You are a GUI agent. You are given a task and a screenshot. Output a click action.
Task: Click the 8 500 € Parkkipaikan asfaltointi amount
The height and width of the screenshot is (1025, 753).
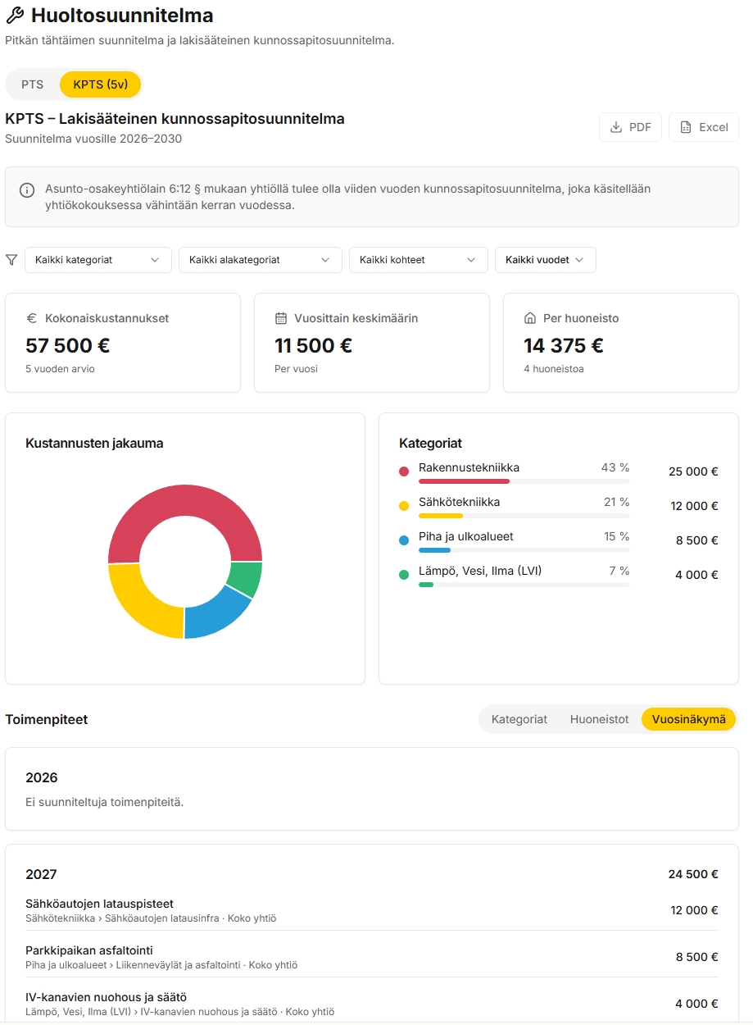[x=697, y=957]
